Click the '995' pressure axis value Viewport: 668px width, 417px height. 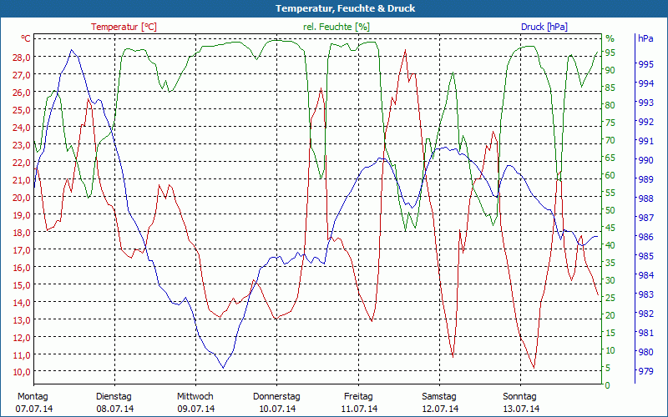(645, 64)
